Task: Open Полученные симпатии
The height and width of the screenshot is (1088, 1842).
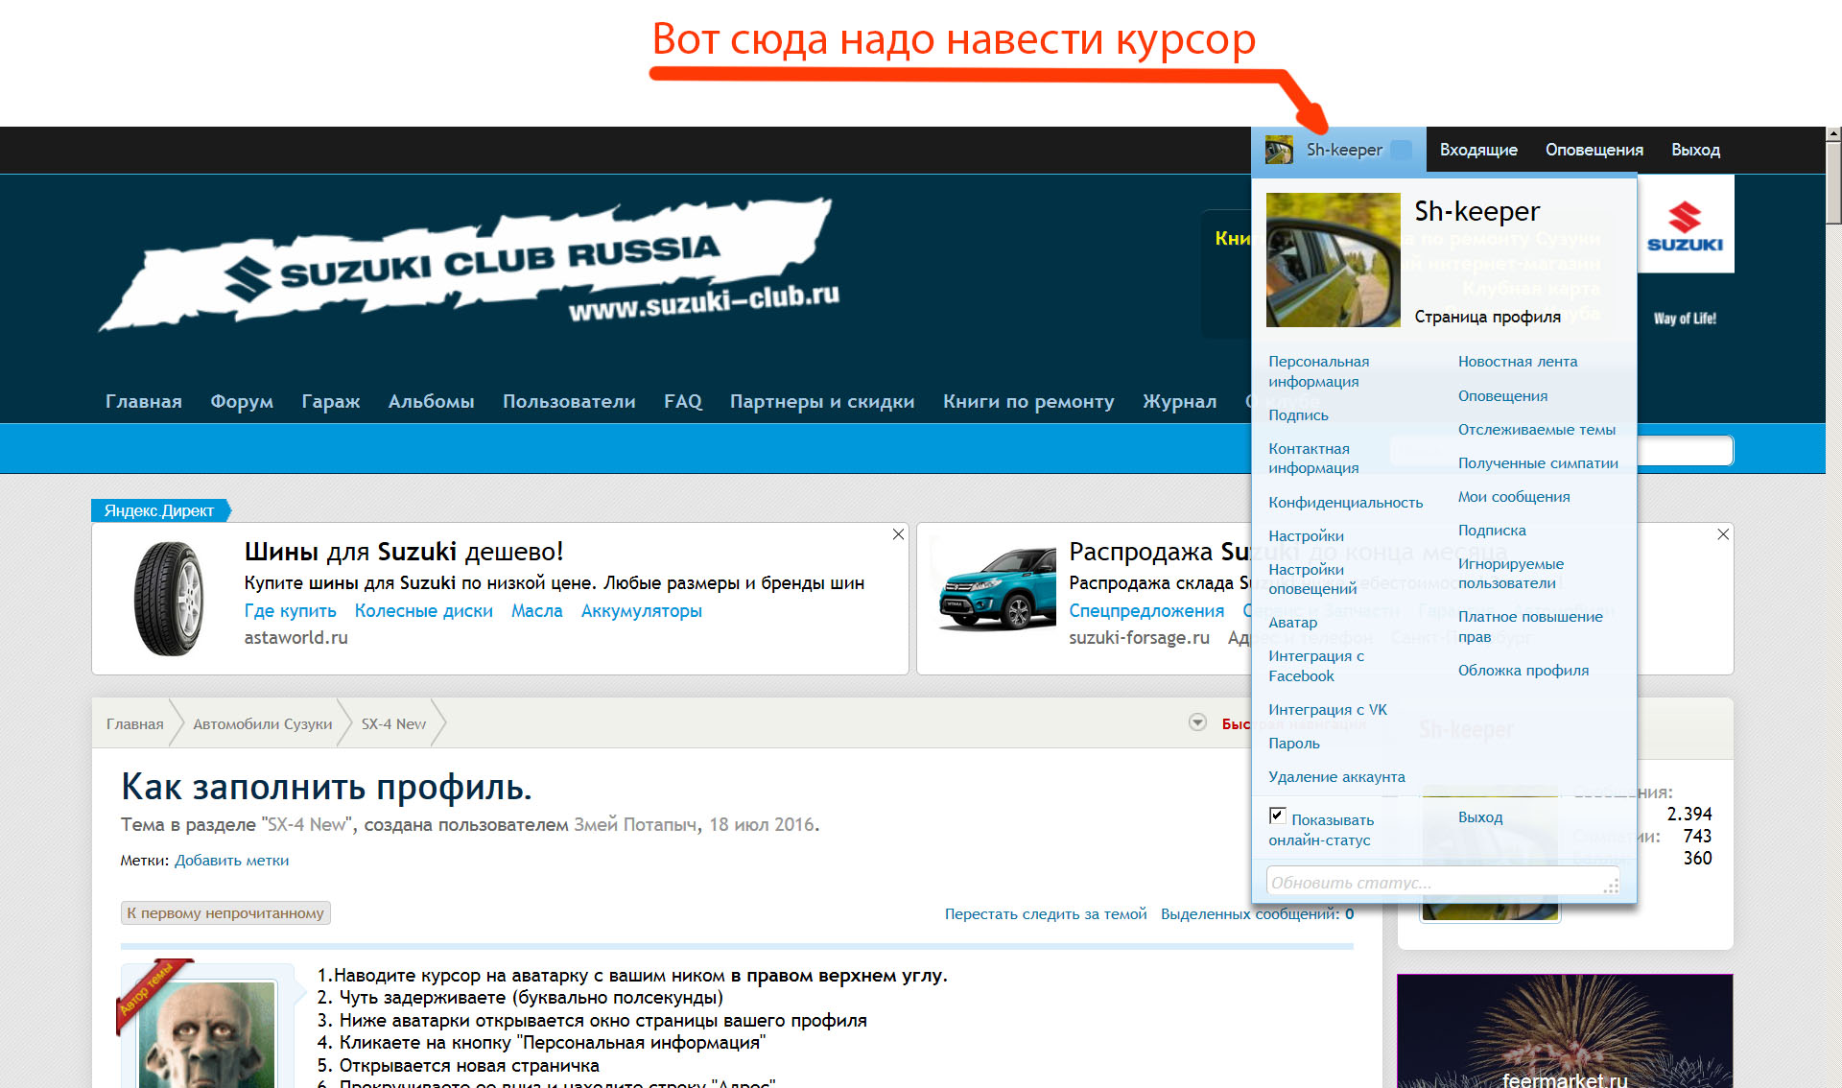Action: click(1538, 462)
